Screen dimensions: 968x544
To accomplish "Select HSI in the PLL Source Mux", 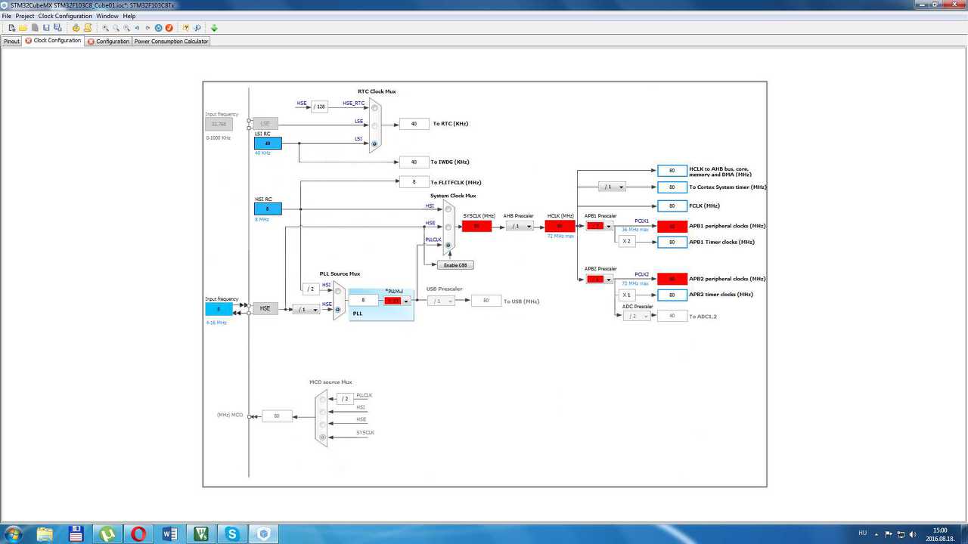I will coord(337,291).
